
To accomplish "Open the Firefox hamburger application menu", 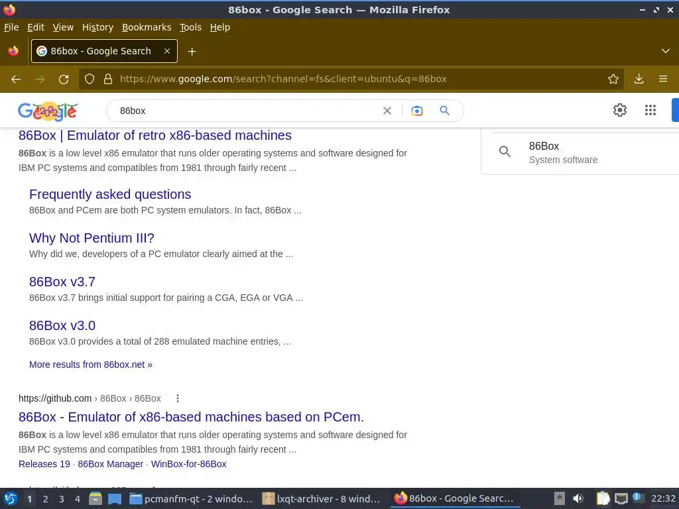I will (663, 80).
